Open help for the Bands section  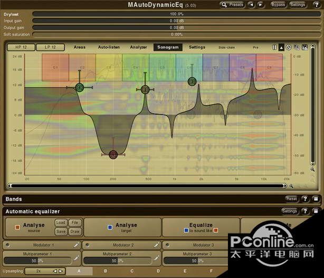click(305, 199)
